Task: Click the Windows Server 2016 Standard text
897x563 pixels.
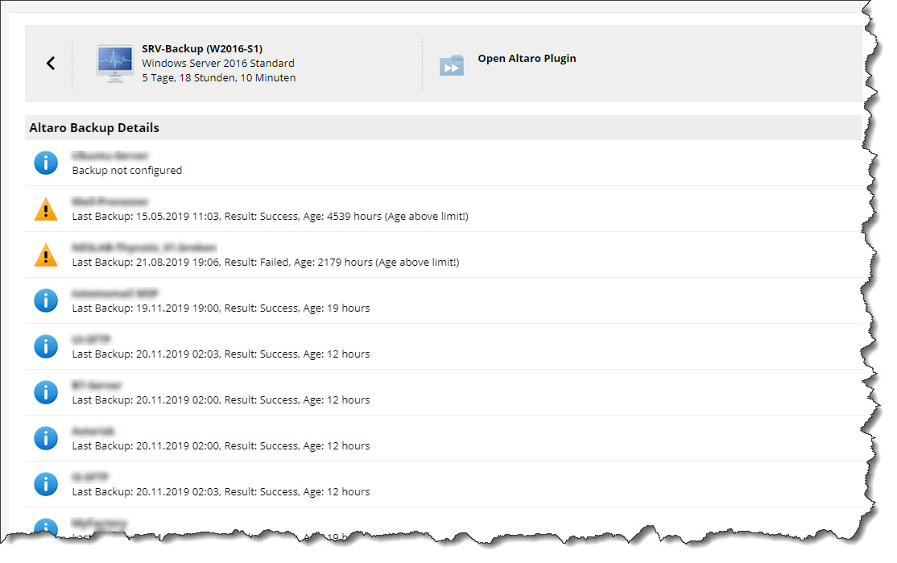Action: [218, 63]
